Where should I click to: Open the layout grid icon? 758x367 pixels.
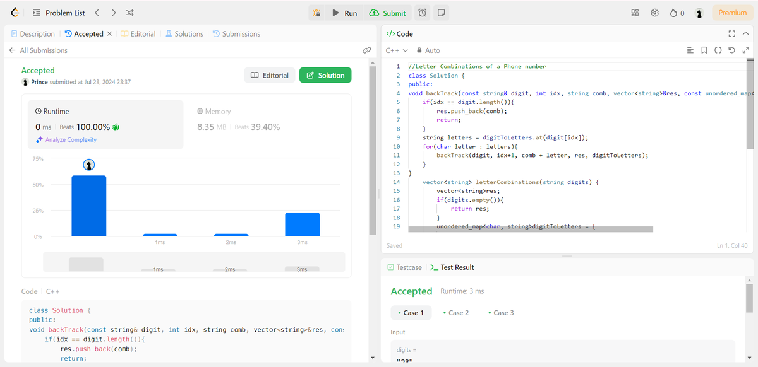635,13
